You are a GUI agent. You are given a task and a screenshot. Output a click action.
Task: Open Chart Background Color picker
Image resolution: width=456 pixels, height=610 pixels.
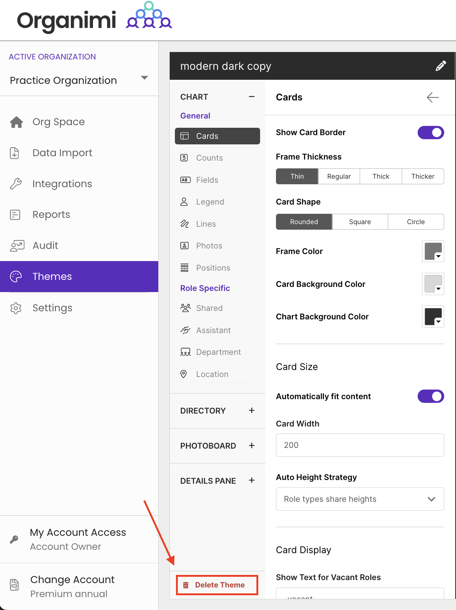click(433, 317)
